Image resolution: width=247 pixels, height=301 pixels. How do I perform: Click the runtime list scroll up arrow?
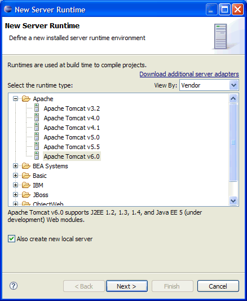pos(233,98)
